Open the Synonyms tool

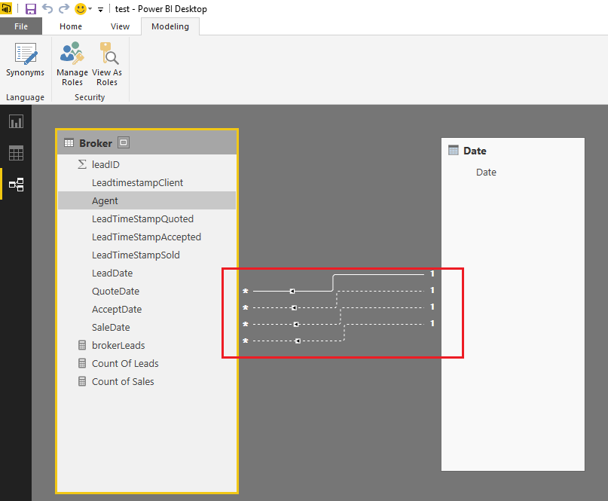coord(25,60)
